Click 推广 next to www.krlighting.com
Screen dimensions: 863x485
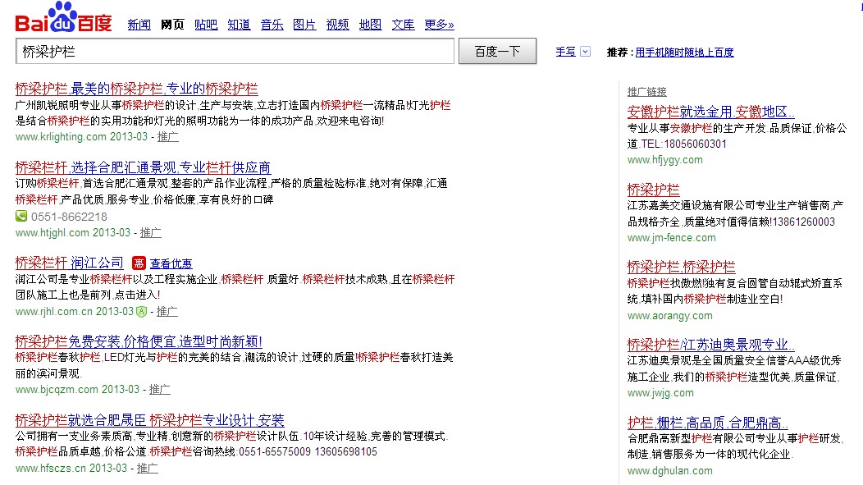(168, 136)
